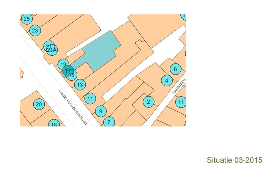
Task: Click the 21A address marker
Action: click(x=53, y=50)
